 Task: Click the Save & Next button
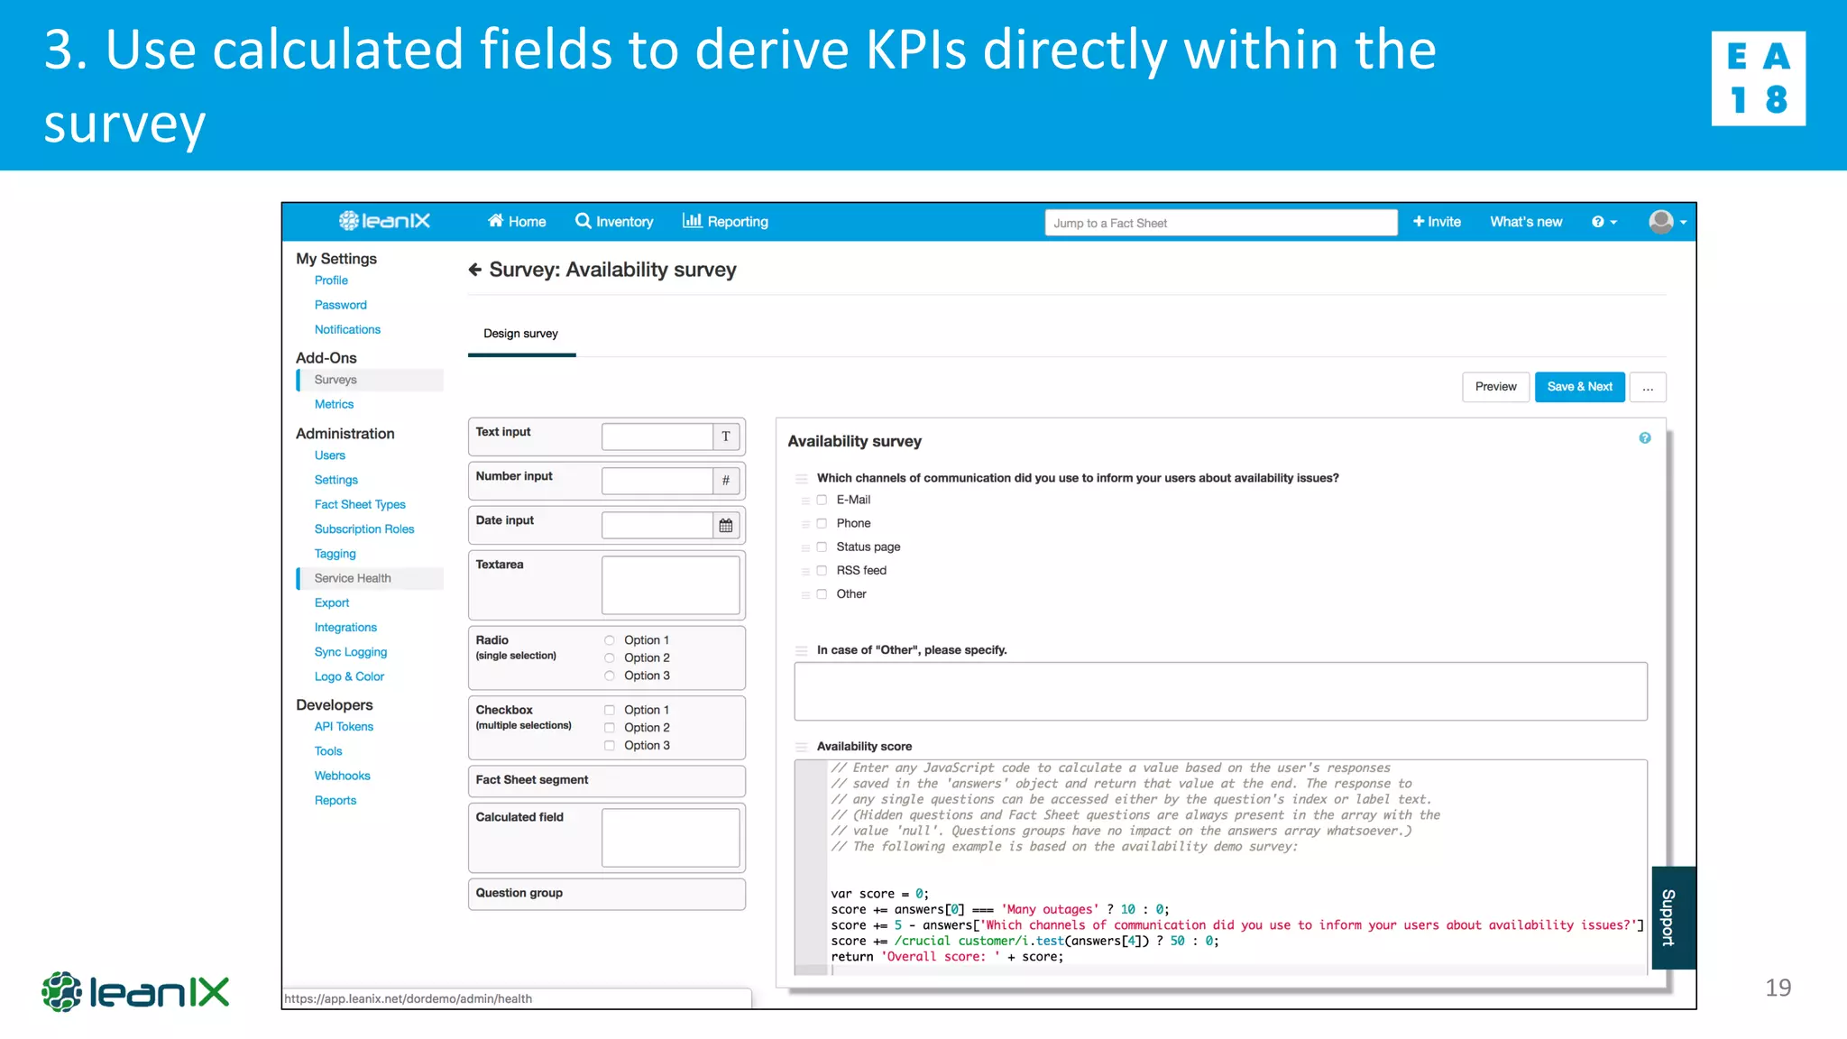(x=1579, y=387)
